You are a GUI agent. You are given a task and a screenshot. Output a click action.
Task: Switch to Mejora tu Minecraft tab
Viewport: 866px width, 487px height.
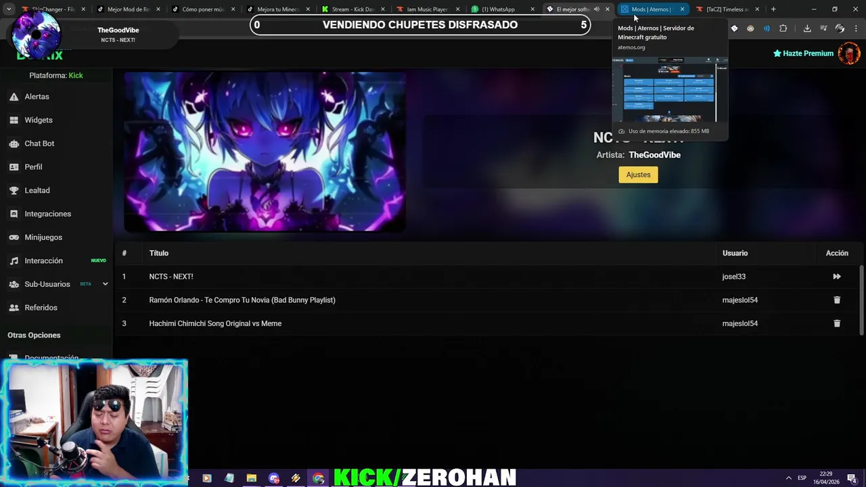(277, 9)
